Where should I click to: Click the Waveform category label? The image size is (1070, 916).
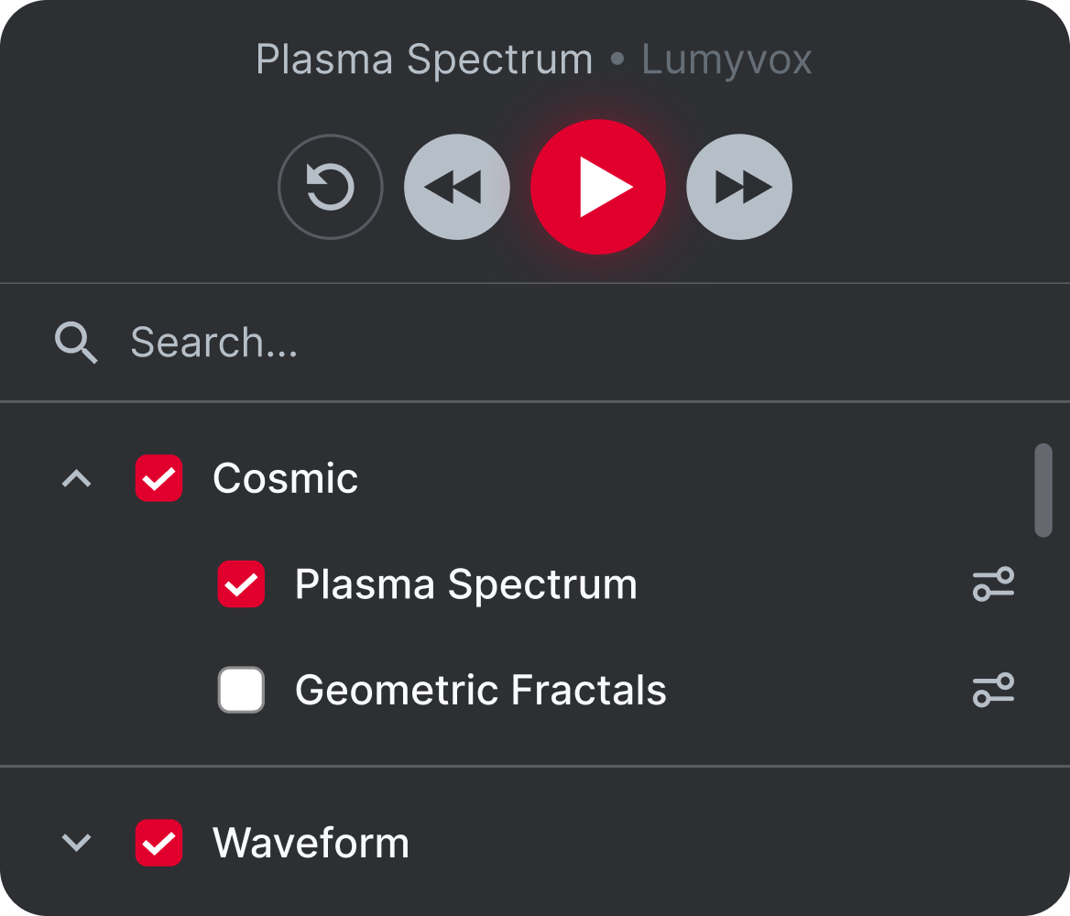click(x=311, y=843)
